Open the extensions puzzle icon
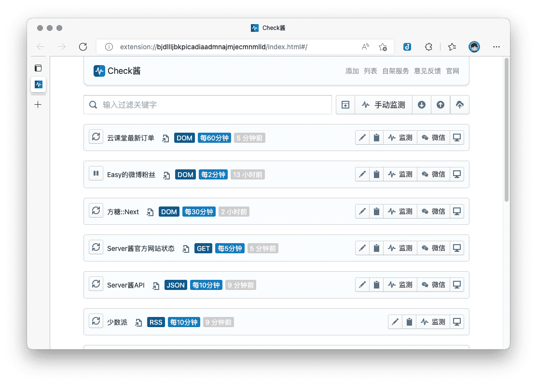Screen dimensions: 537x385 pyautogui.click(x=428, y=47)
